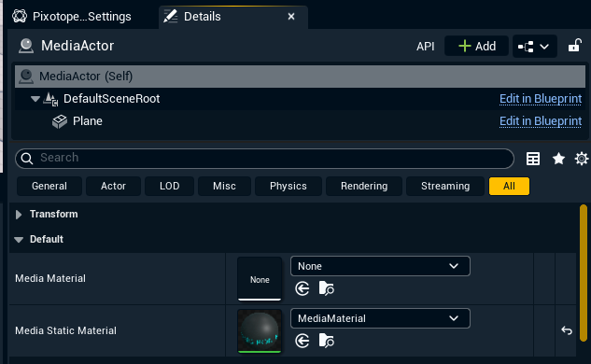The image size is (591, 364).
Task: Click the Media Material property label
Action: [50, 278]
